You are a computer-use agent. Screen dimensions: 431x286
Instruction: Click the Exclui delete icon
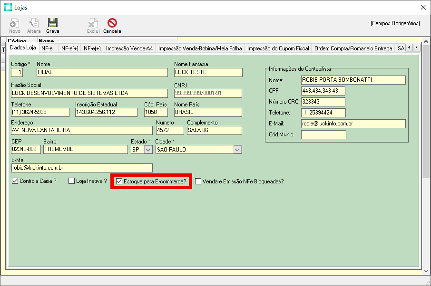[93, 25]
